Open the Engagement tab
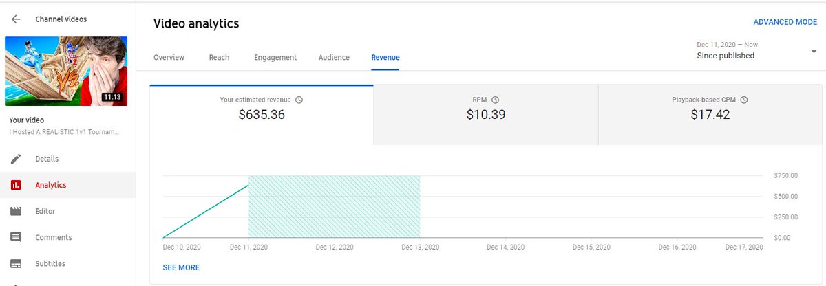Viewport: 826px width, 286px height. pos(275,58)
